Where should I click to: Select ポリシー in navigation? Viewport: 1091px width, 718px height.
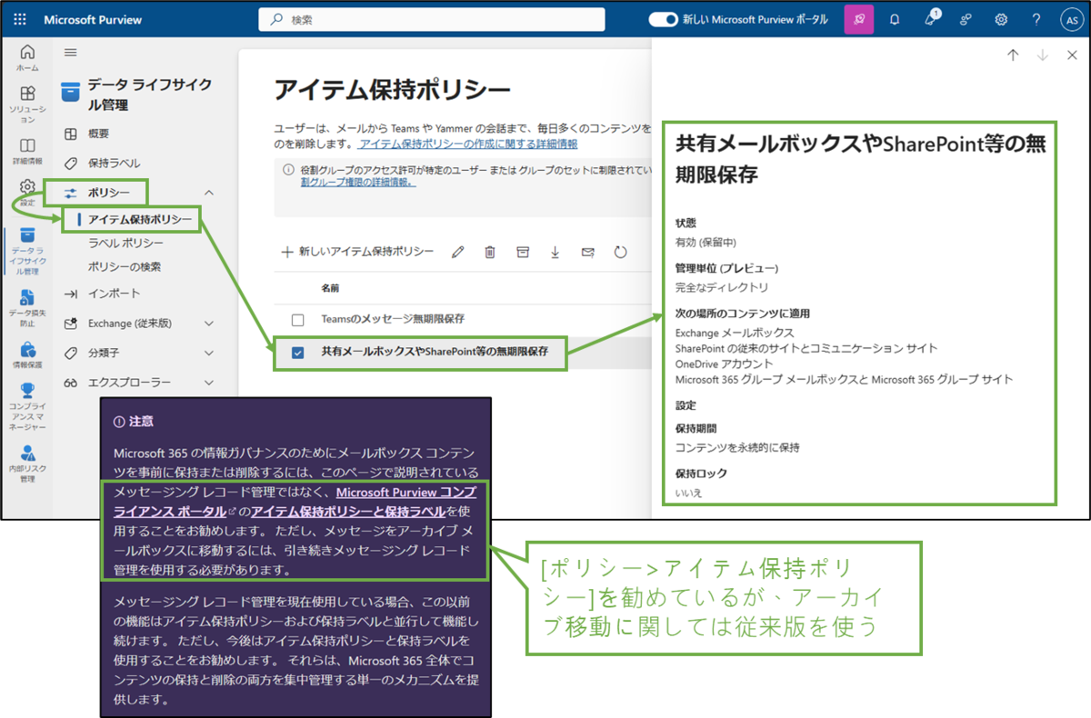[108, 193]
